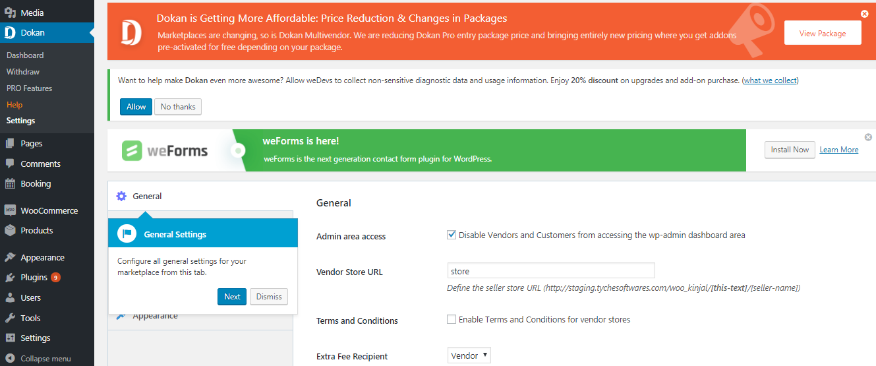Image resolution: width=876 pixels, height=366 pixels.
Task: Uncheck Disable Vendors from wp-admin access
Action: 452,235
